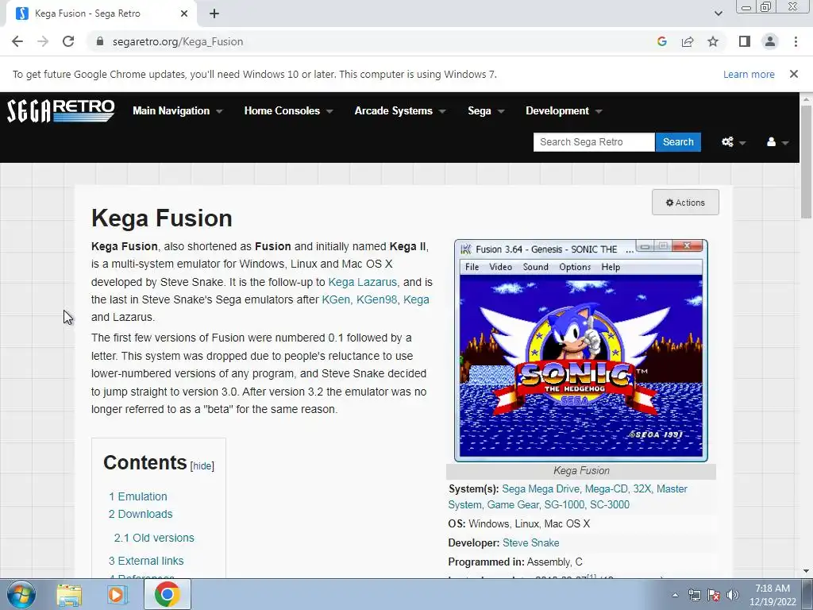Open the Game Gear link

tap(513, 504)
